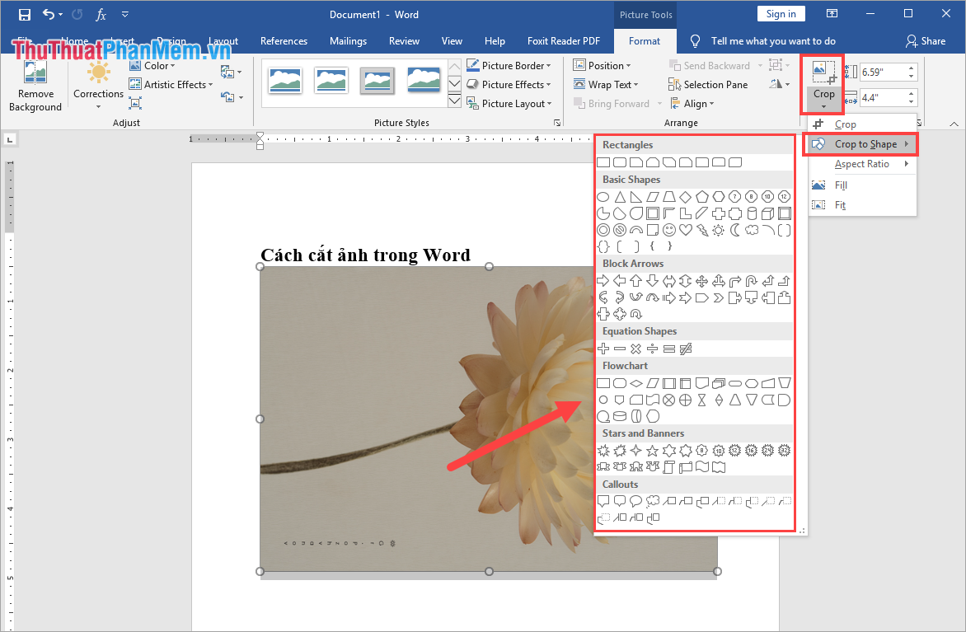Viewport: 966px width, 632px height.
Task: Click the shape width field showing 4.4"
Action: [884, 98]
